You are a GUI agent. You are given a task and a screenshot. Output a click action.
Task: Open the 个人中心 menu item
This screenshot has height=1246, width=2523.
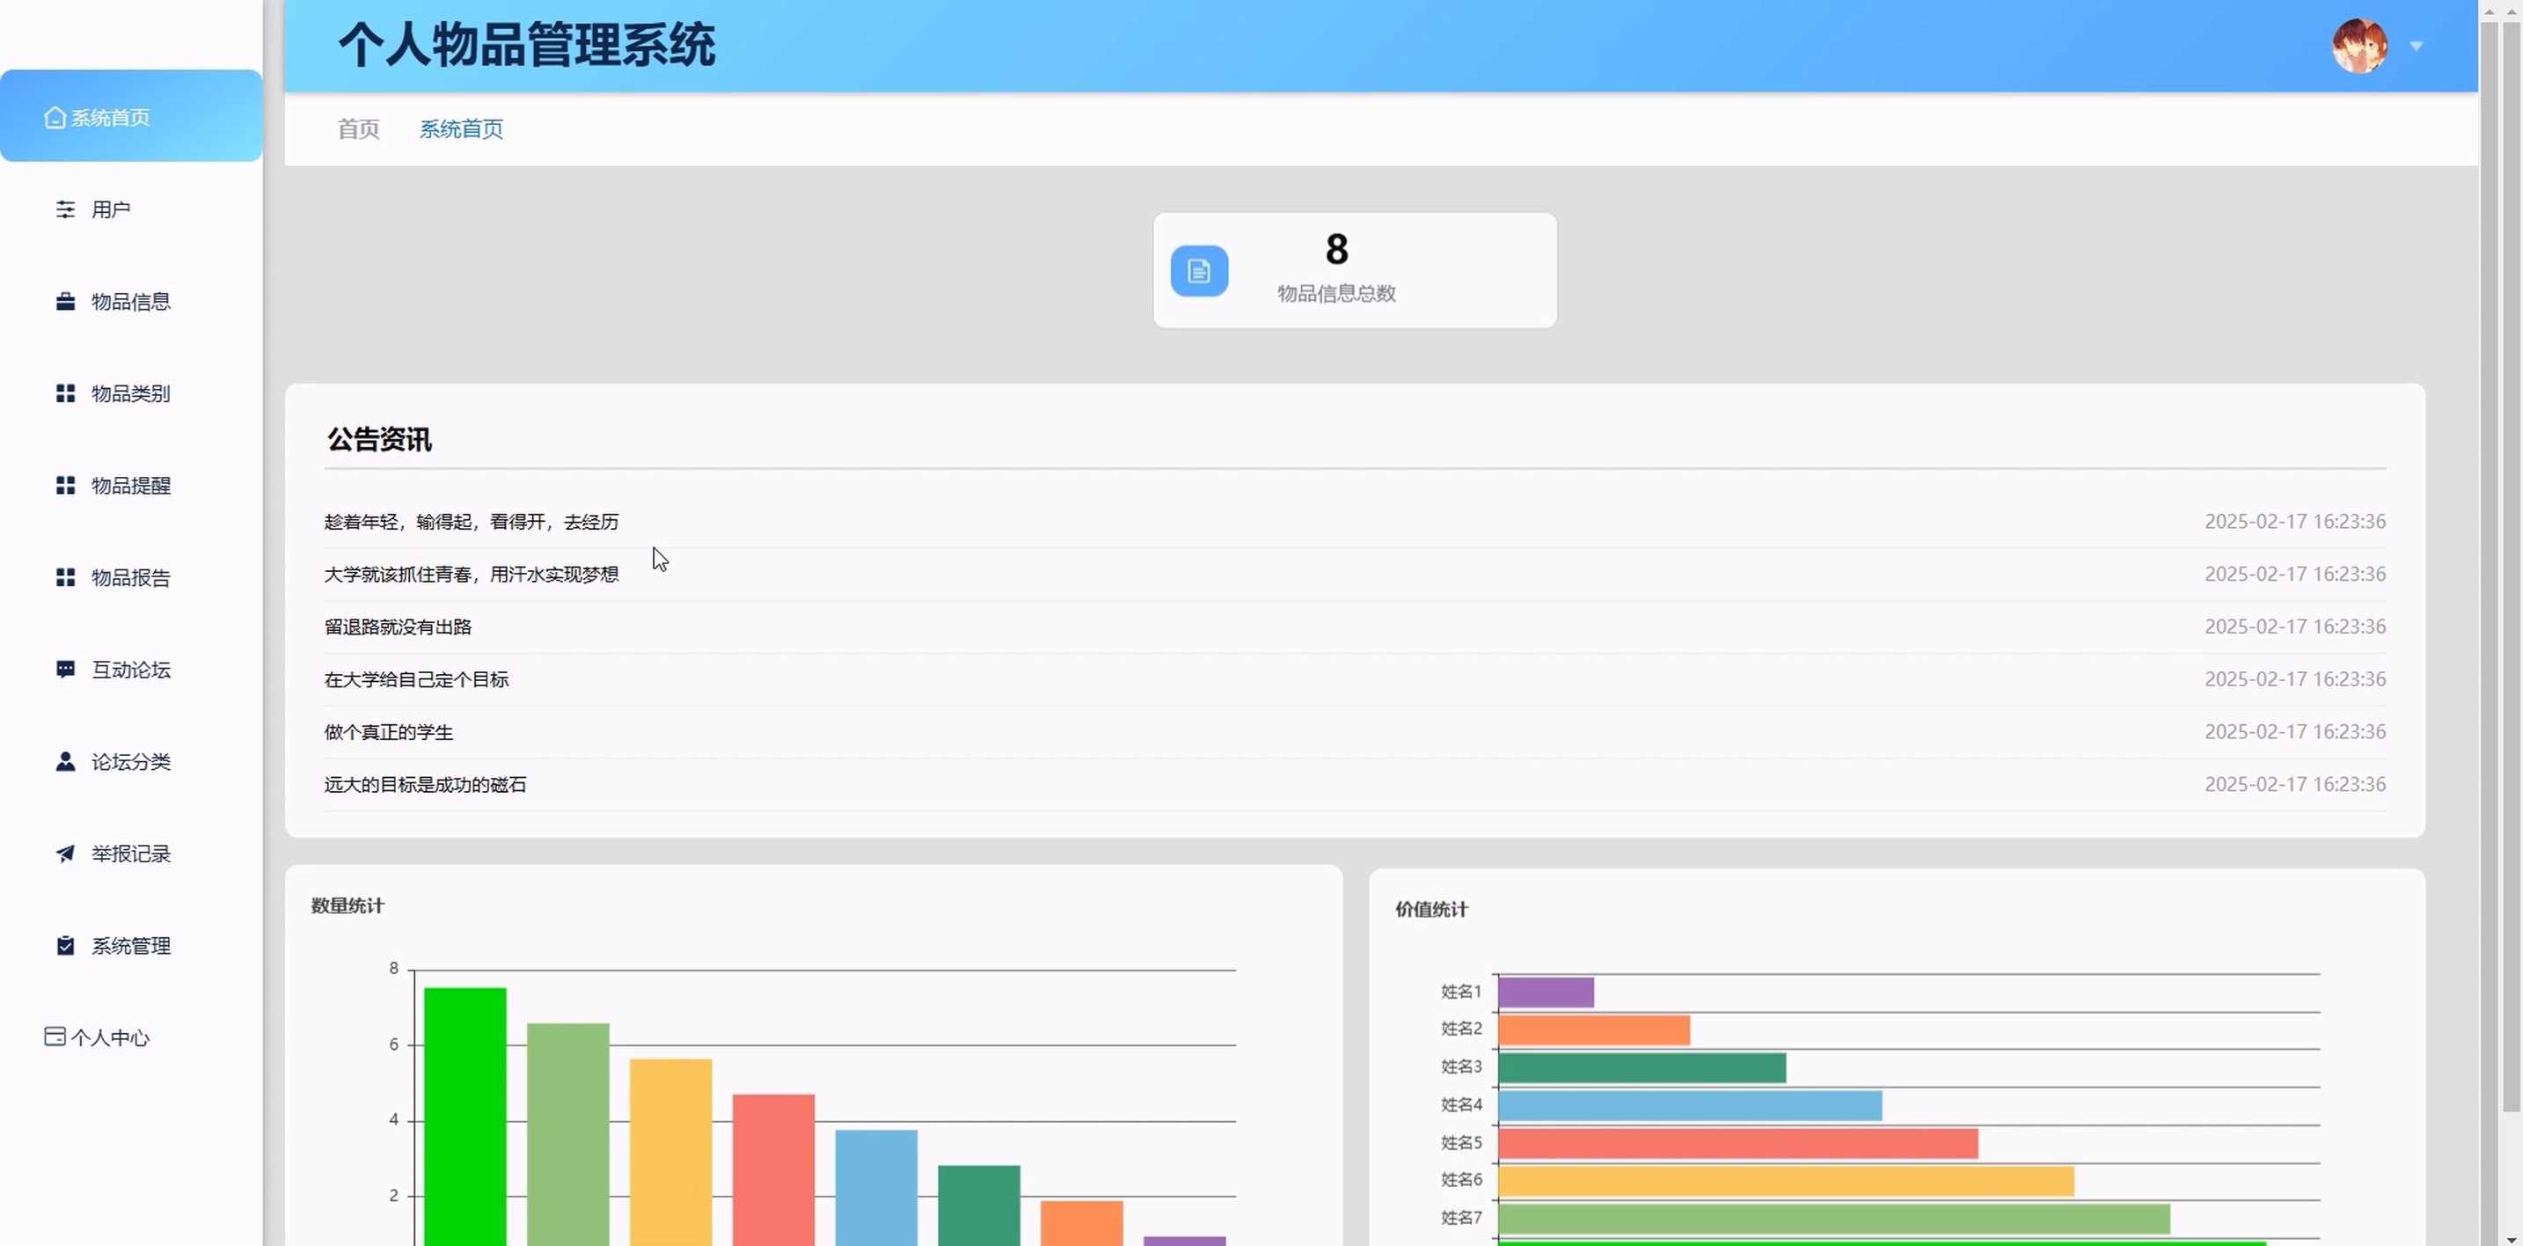click(109, 1038)
